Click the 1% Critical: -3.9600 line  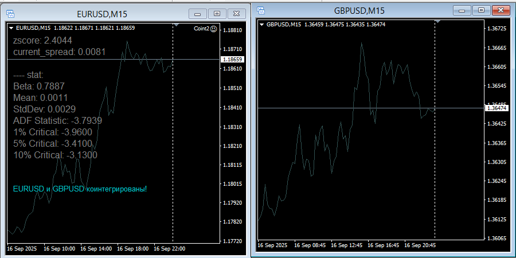[53, 132]
